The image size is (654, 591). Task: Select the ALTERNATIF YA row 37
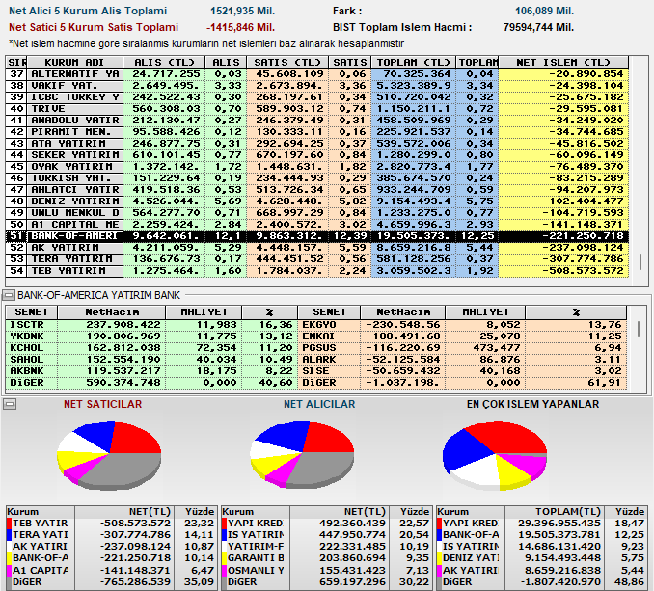coord(317,74)
